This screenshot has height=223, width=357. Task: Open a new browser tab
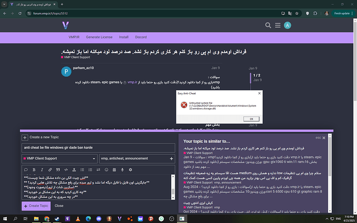coord(62,4)
